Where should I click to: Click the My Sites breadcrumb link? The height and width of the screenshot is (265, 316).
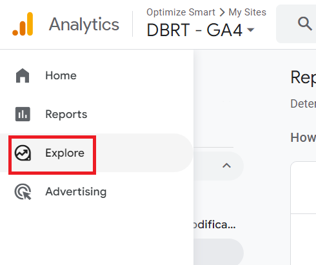pos(247,12)
